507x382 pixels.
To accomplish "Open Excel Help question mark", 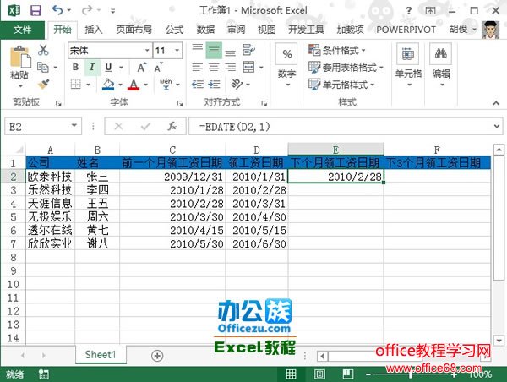I will (x=409, y=11).
